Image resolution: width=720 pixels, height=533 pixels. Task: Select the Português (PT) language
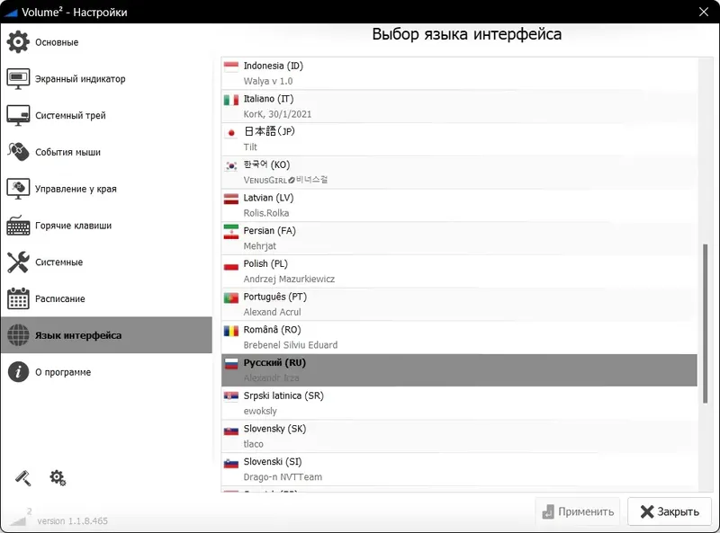tap(360, 303)
